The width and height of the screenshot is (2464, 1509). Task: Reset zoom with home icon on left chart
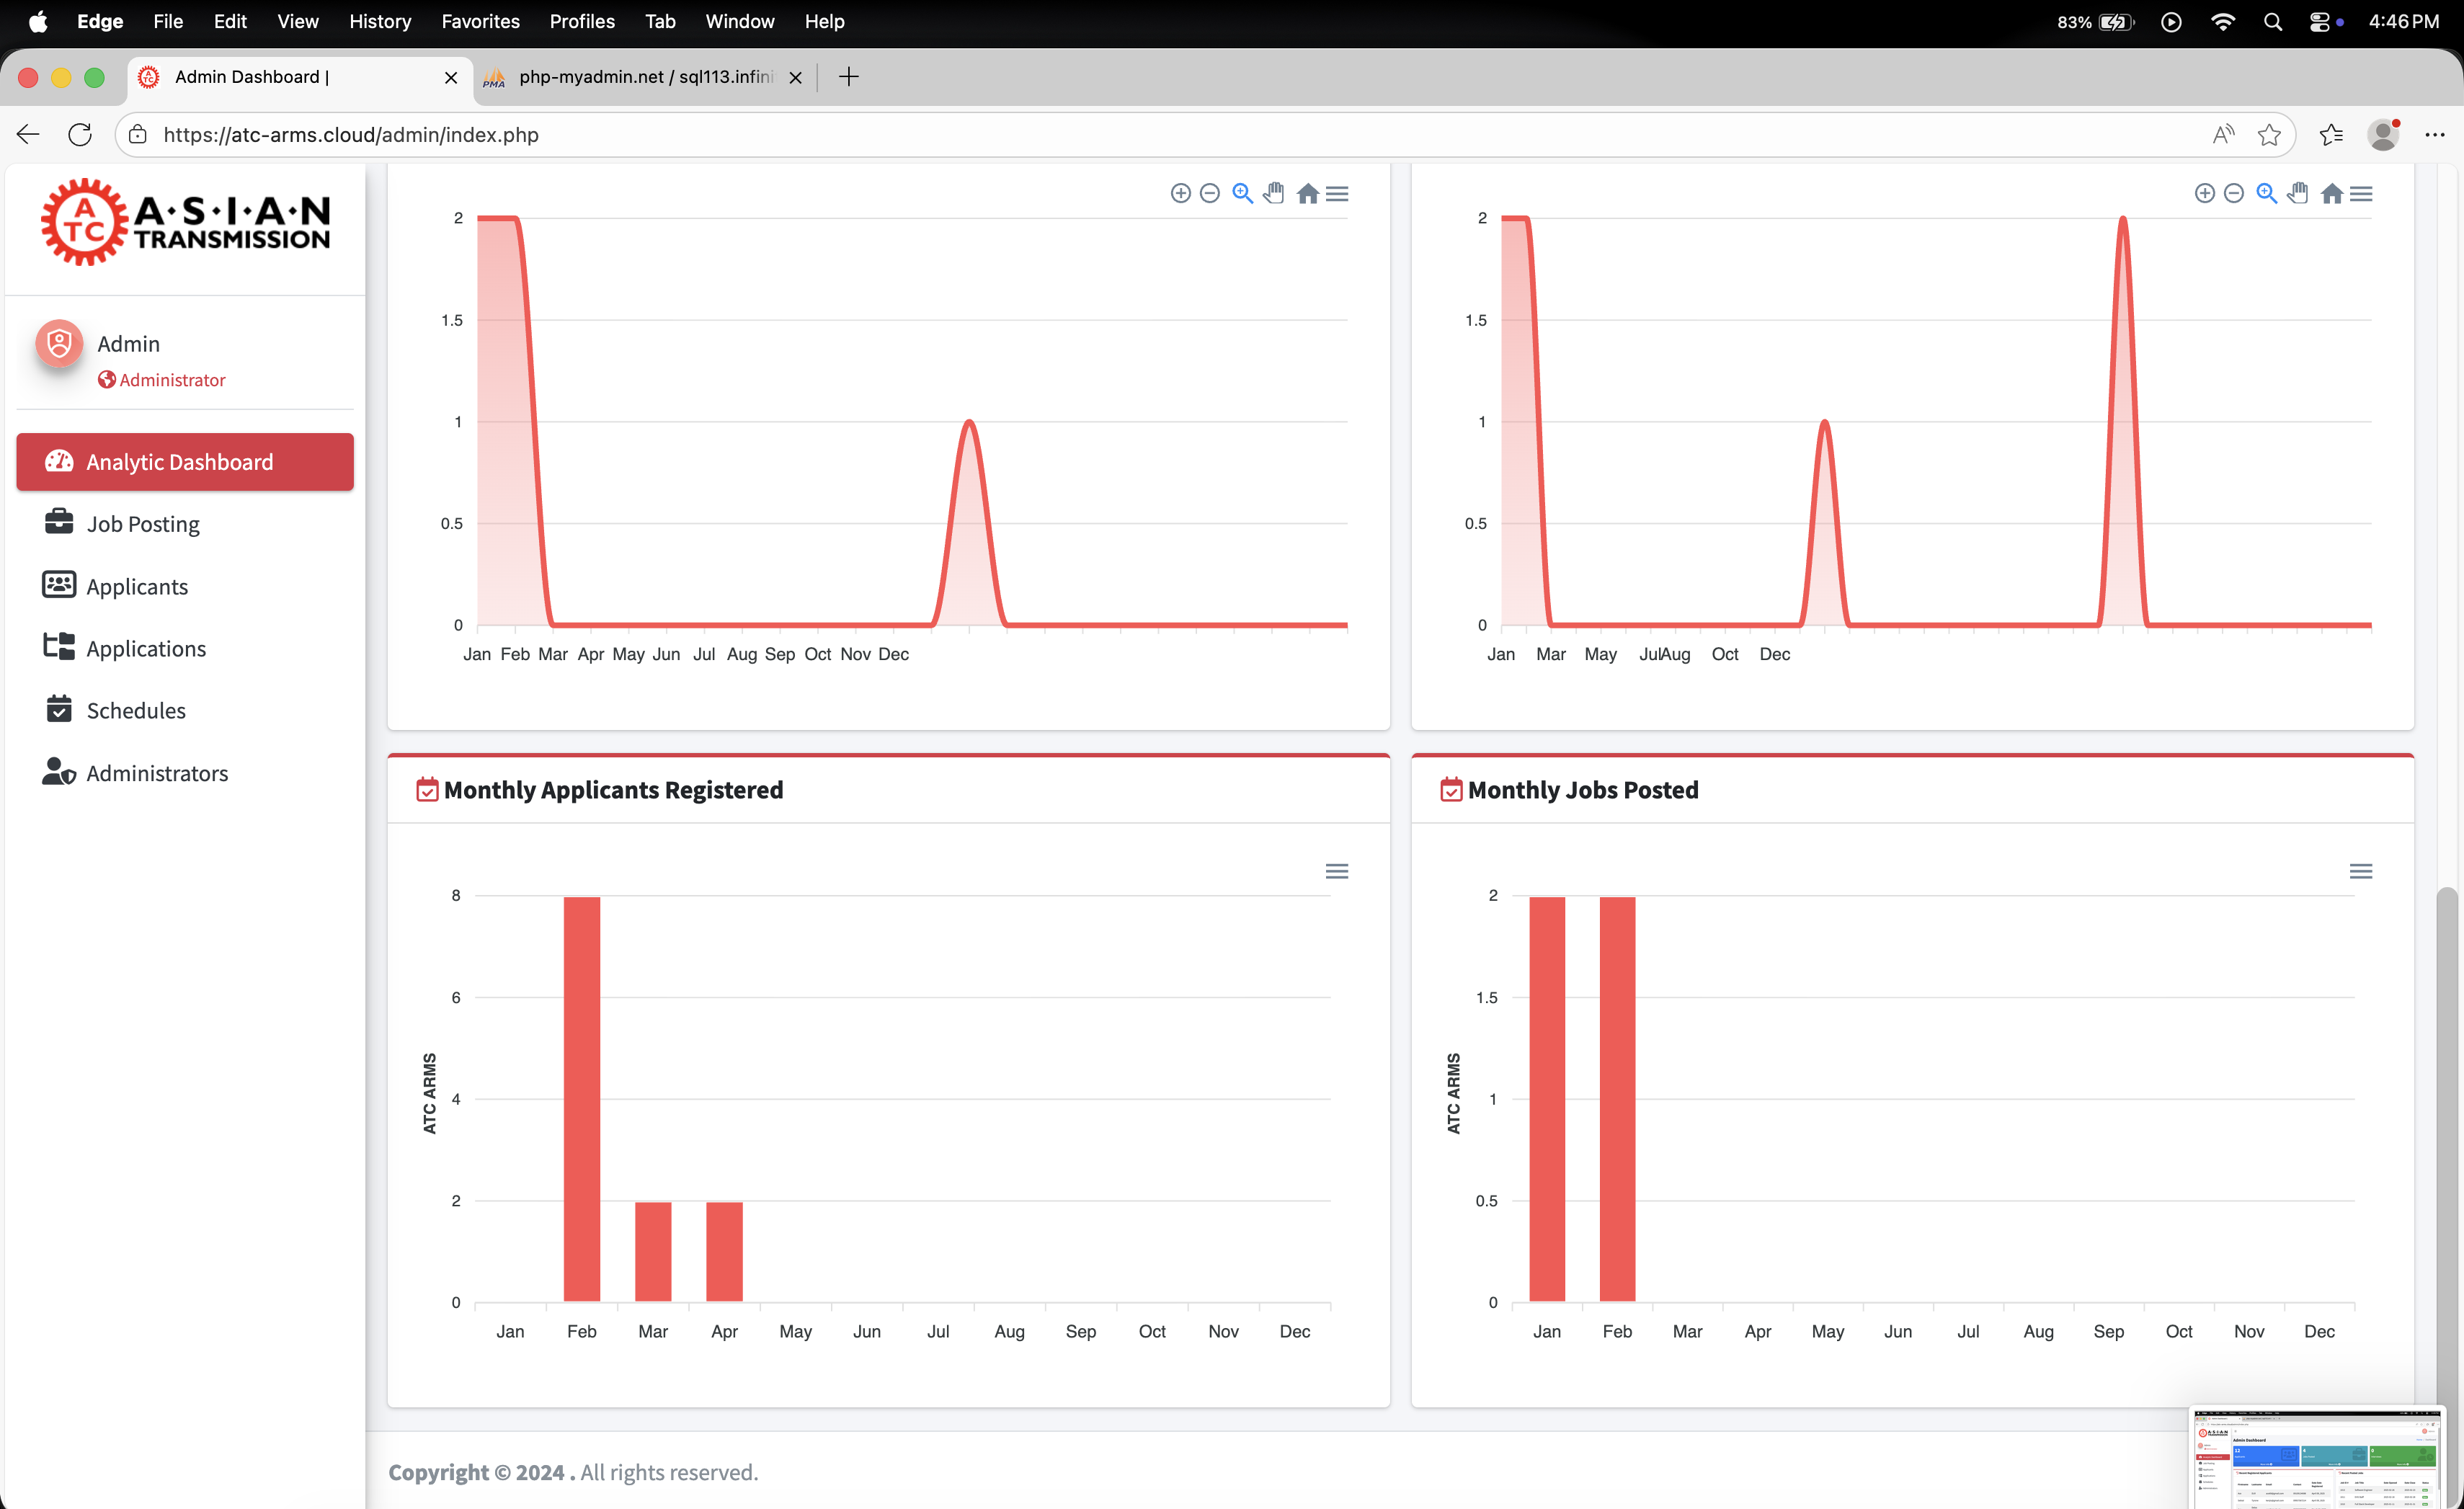click(x=1307, y=193)
